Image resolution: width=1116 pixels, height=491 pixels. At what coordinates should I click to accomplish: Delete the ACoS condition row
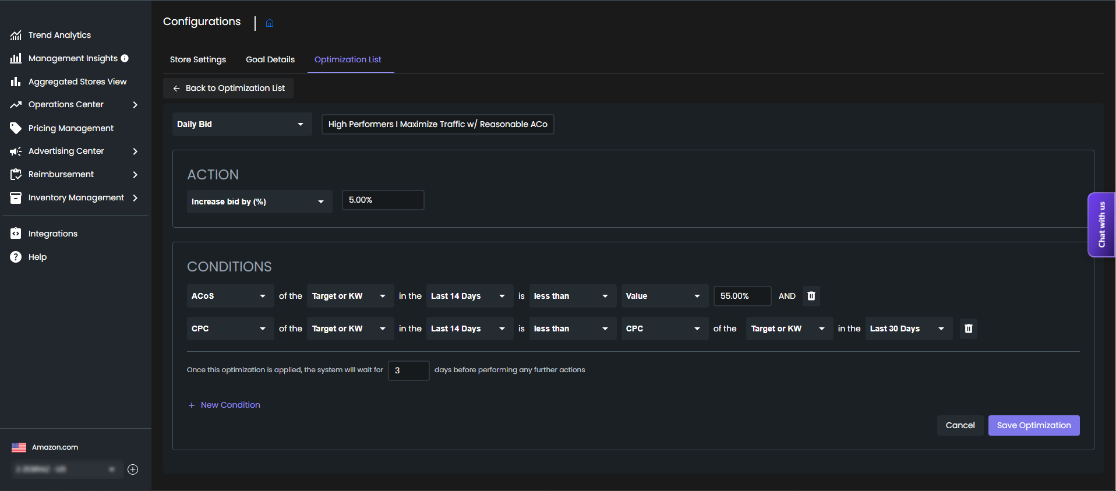coord(811,296)
